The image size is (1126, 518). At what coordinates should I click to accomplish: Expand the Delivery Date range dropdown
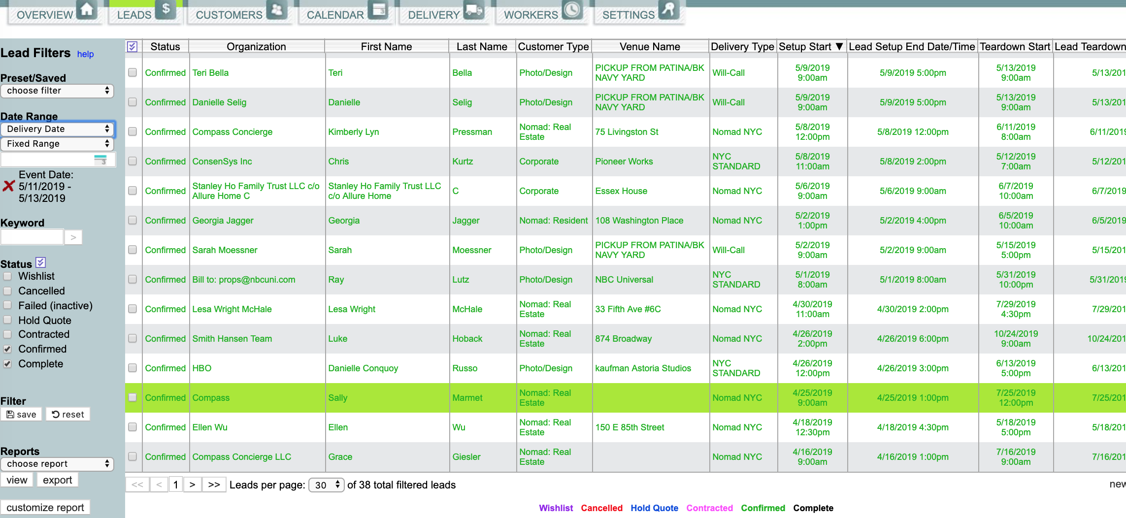[57, 129]
